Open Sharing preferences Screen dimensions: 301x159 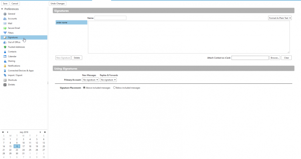tap(11, 61)
